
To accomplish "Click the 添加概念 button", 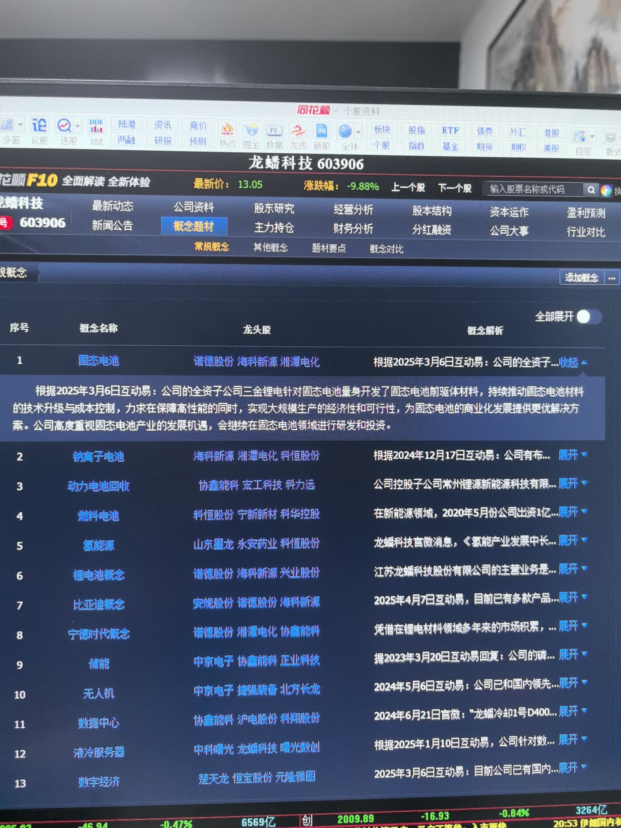I will (582, 278).
